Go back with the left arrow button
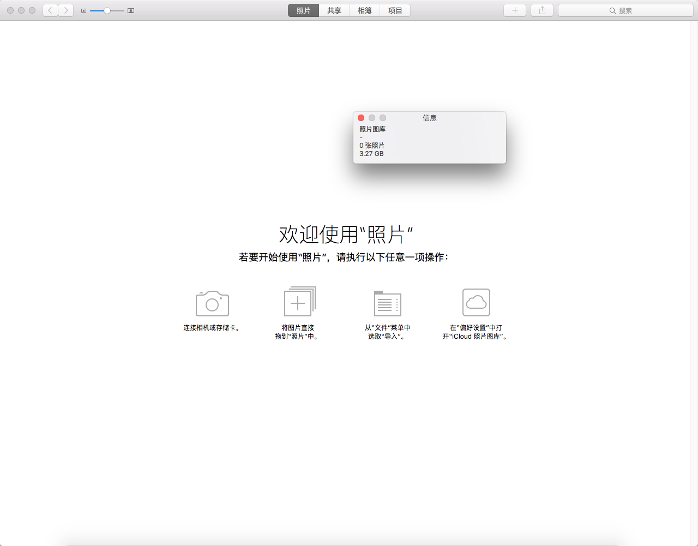Viewport: 698px width, 546px height. point(50,10)
